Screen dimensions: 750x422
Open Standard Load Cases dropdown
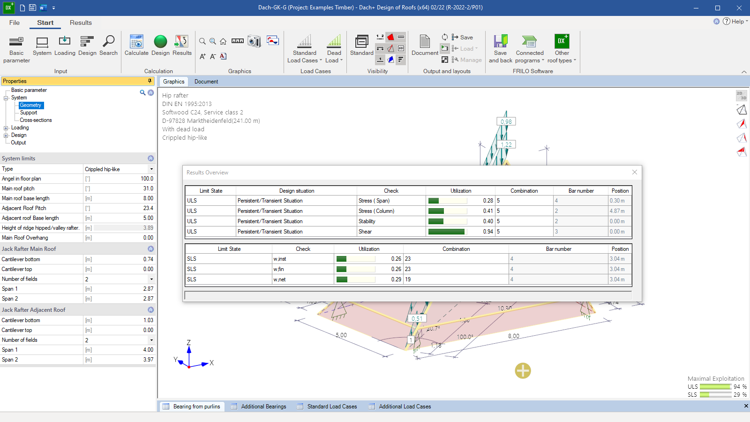point(305,49)
